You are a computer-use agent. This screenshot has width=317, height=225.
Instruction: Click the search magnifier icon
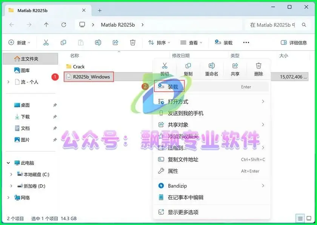coord(304,25)
